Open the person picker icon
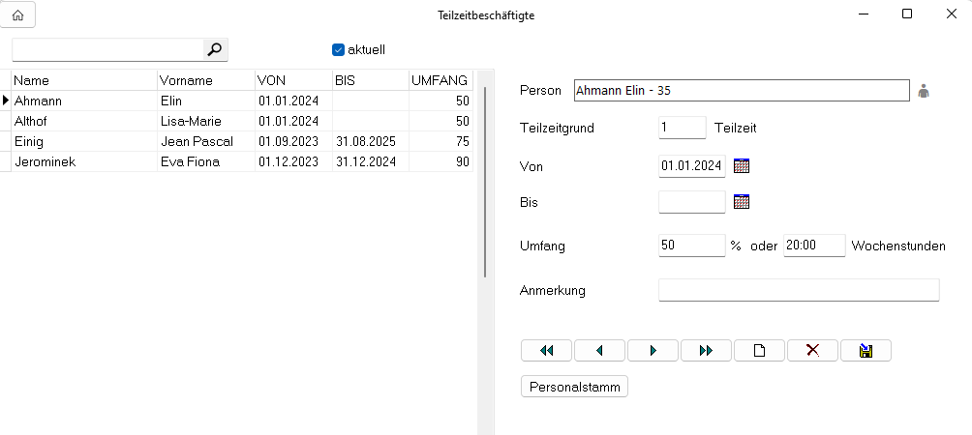 click(924, 91)
